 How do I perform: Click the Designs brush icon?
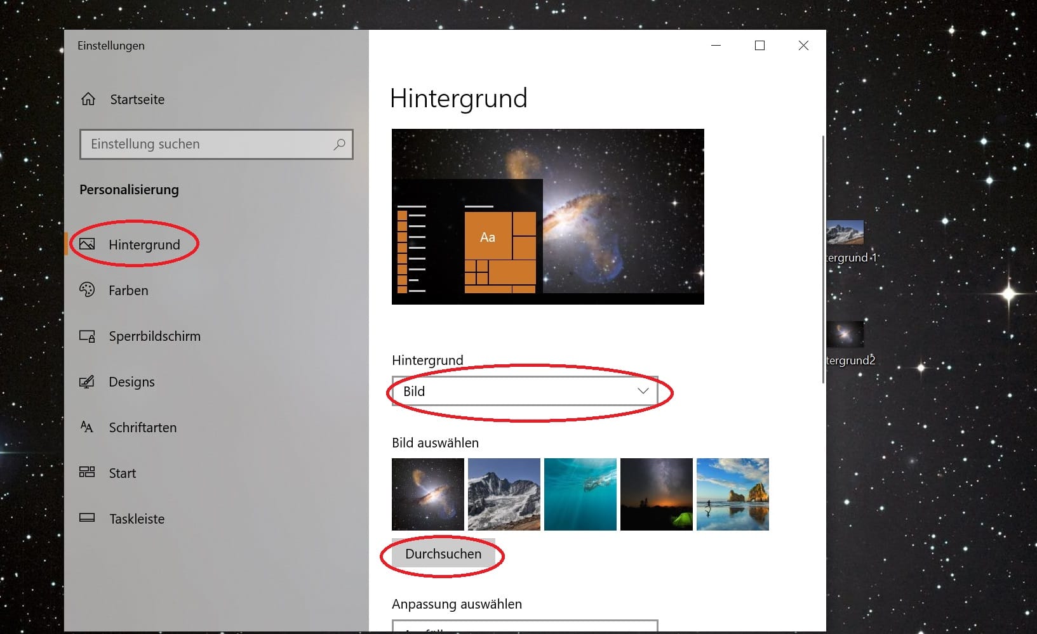pos(87,381)
